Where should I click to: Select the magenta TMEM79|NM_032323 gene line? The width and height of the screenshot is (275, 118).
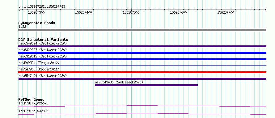click(142, 114)
